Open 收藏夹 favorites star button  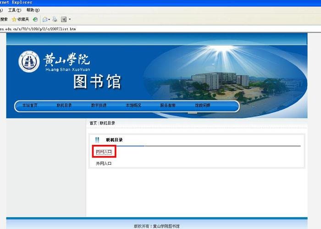click(20, 19)
